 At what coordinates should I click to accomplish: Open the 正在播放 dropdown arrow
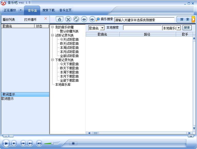(21, 10)
